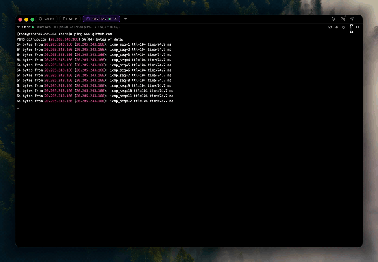Screen dimensions: 378x262
Task: Open the SFTP folder icon in toolbar
Action: point(330,27)
